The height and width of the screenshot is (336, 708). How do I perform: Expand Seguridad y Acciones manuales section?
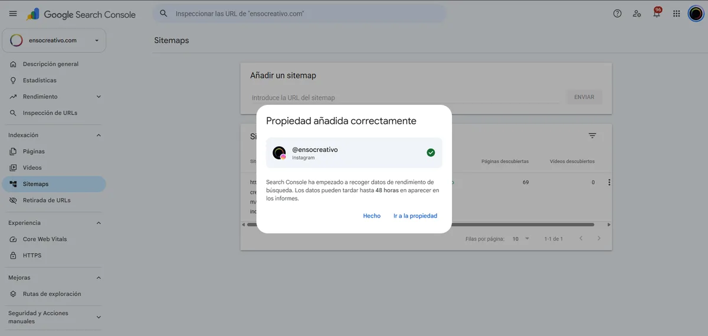pyautogui.click(x=99, y=317)
